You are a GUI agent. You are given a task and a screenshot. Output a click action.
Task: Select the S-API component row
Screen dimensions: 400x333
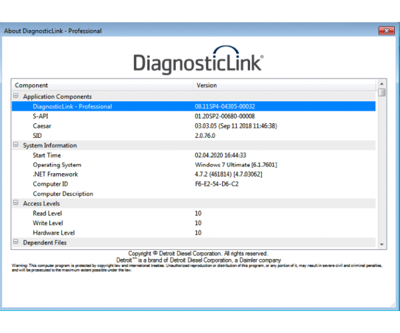click(x=193, y=116)
